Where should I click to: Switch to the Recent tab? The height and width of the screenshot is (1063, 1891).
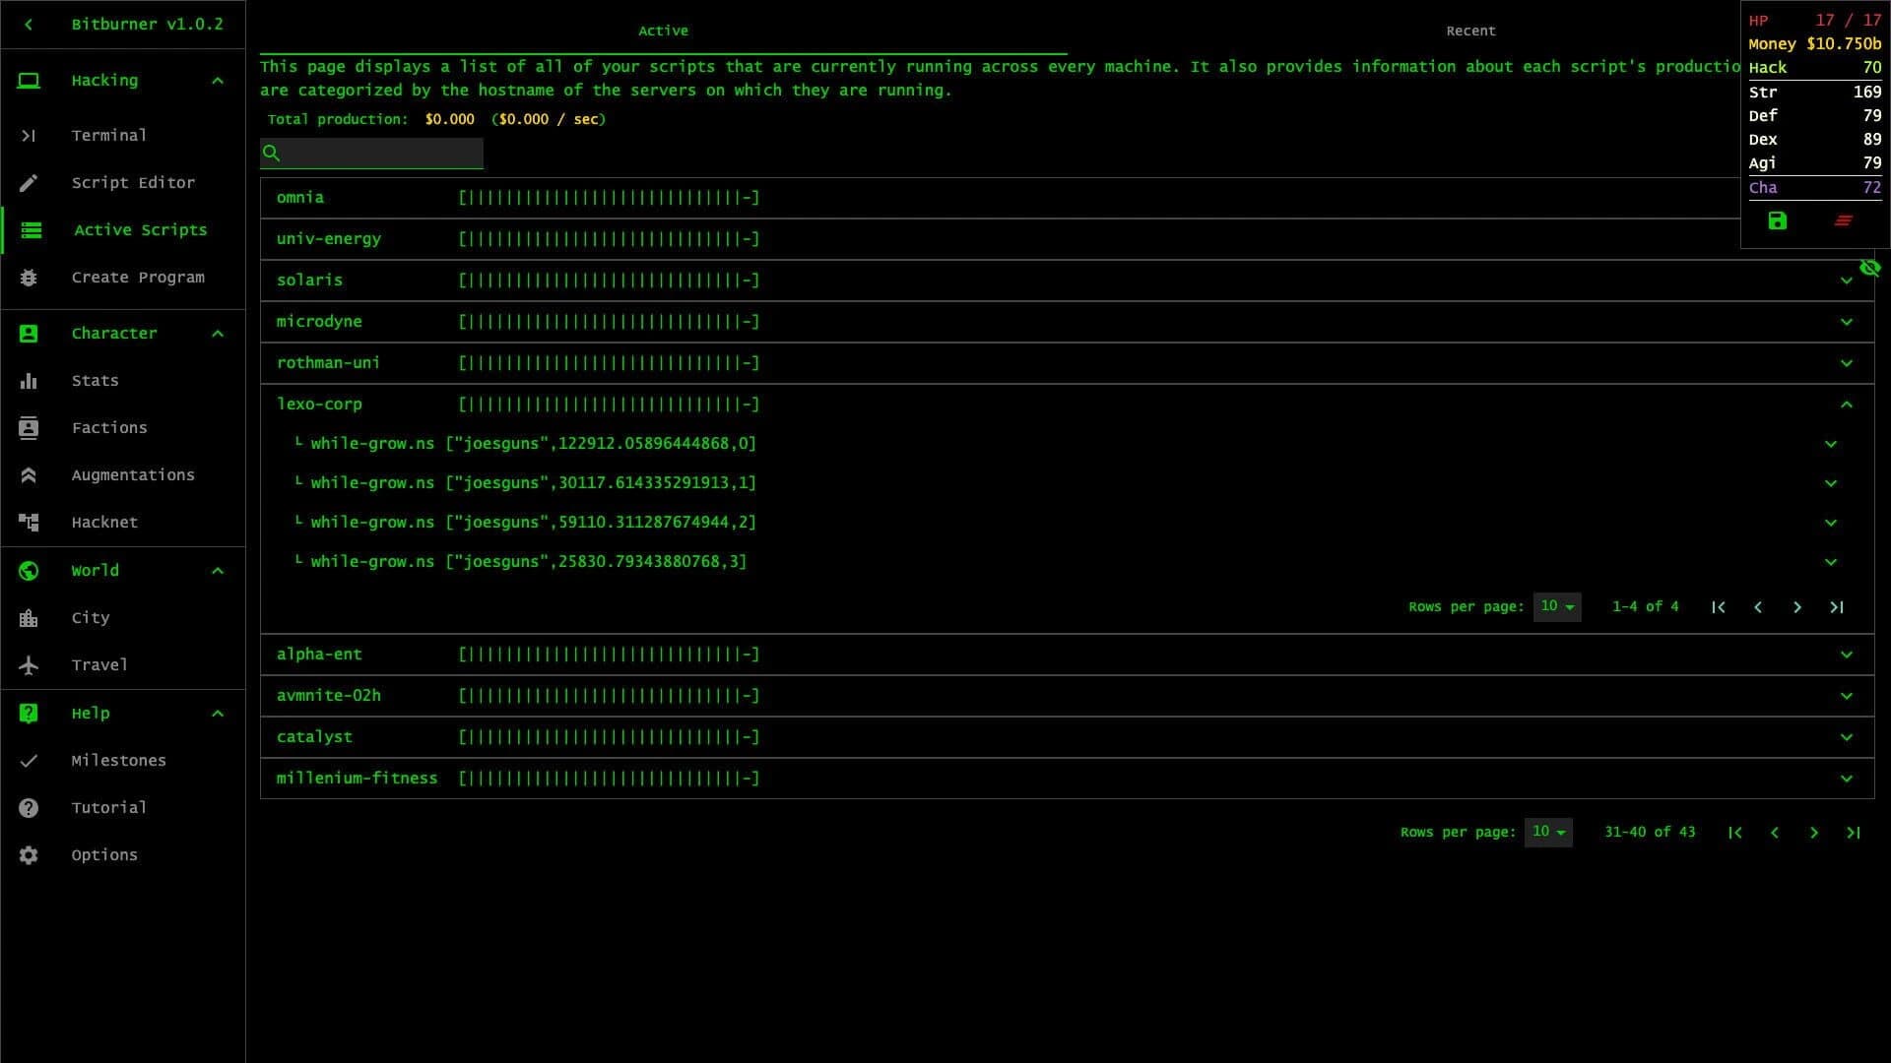[x=1469, y=31]
